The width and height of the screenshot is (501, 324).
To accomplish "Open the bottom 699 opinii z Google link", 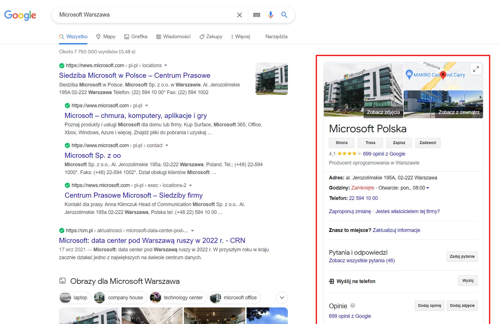I will coord(350,316).
